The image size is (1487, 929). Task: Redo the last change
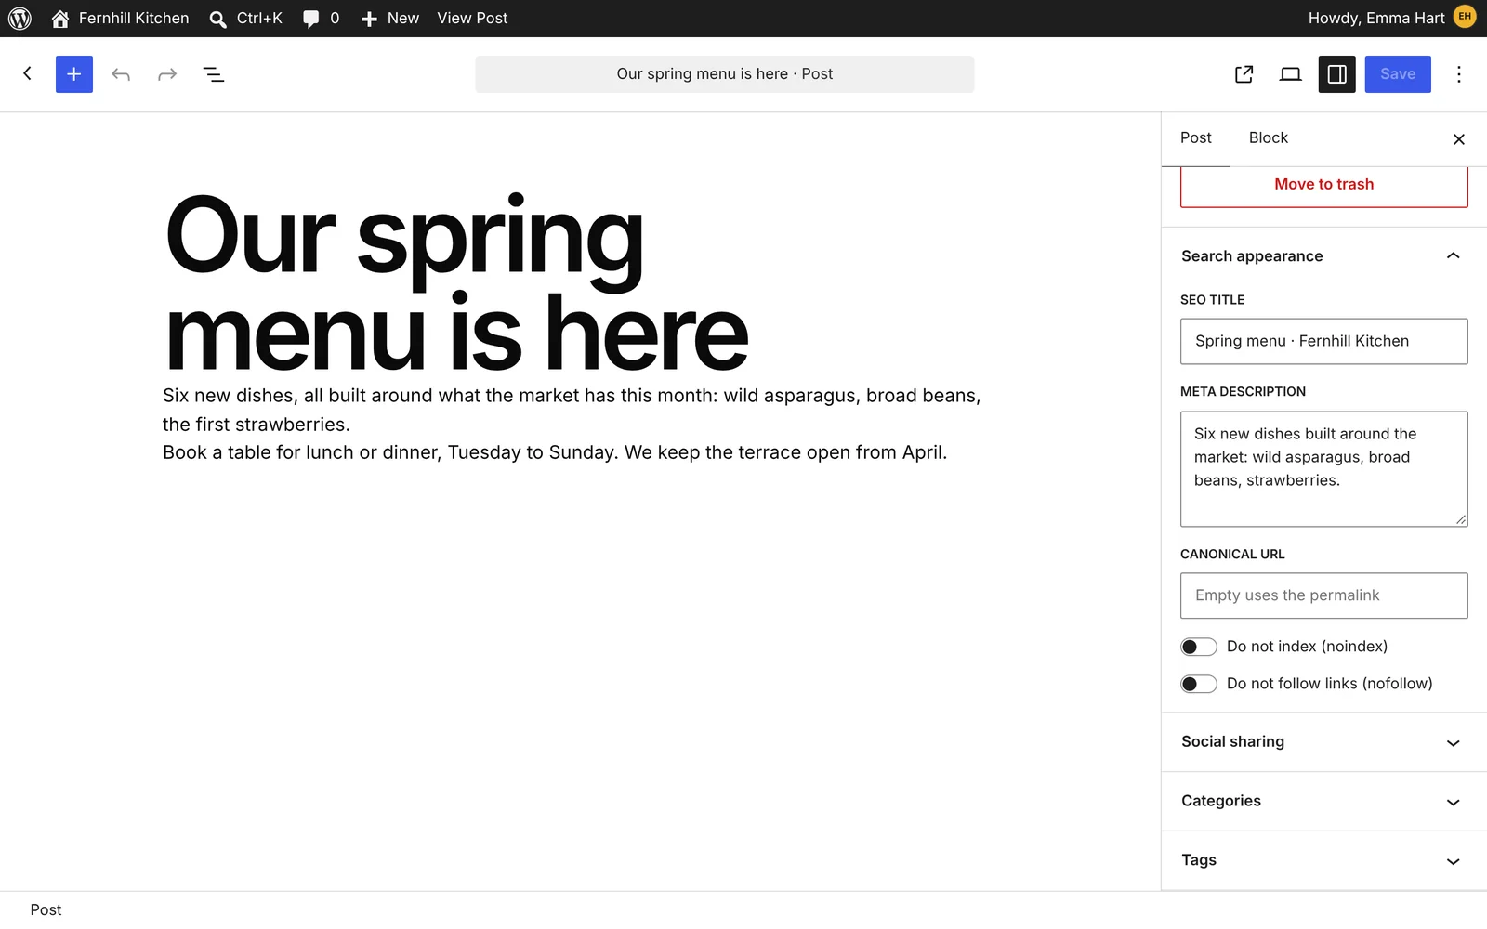pos(167,74)
